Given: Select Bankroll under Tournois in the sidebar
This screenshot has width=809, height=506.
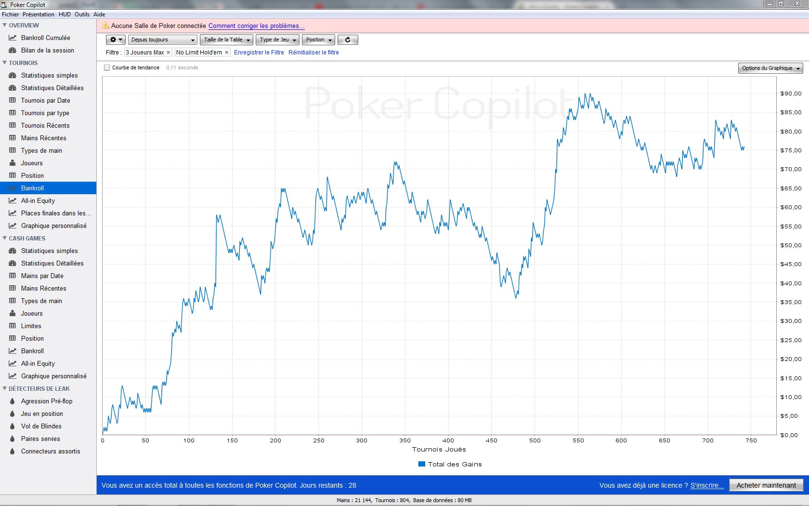Looking at the screenshot, I should (48, 188).
